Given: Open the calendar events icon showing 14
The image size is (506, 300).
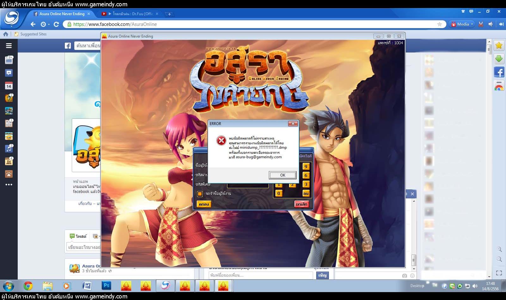Looking at the screenshot, I should click(x=9, y=86).
